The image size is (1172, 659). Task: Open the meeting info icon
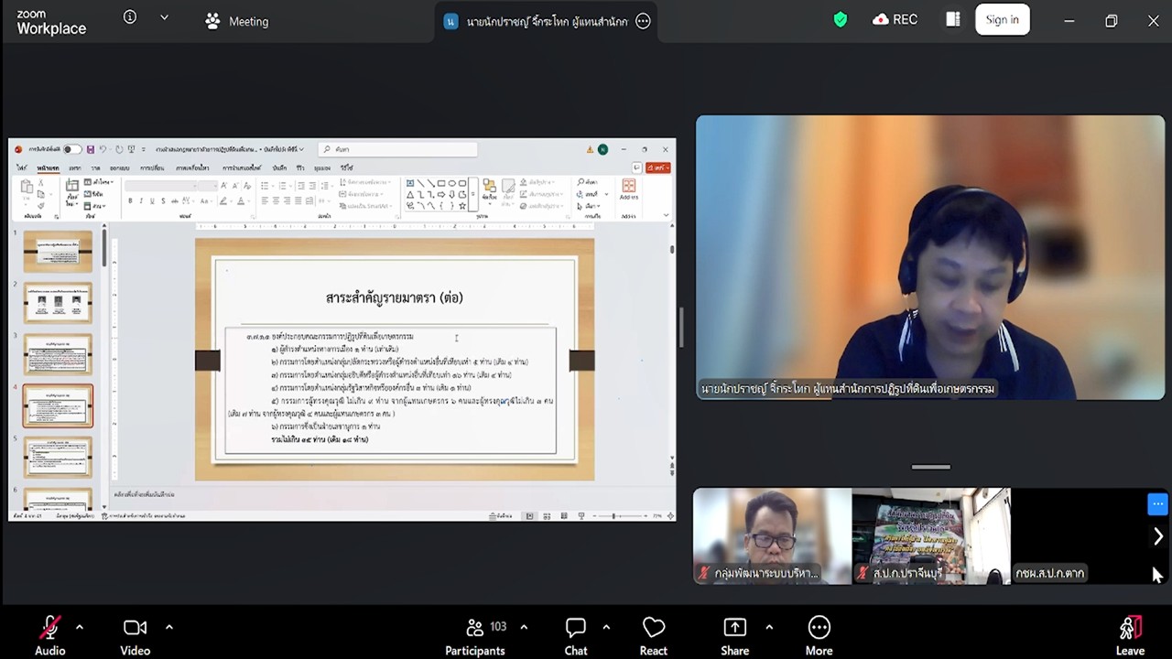coord(130,17)
